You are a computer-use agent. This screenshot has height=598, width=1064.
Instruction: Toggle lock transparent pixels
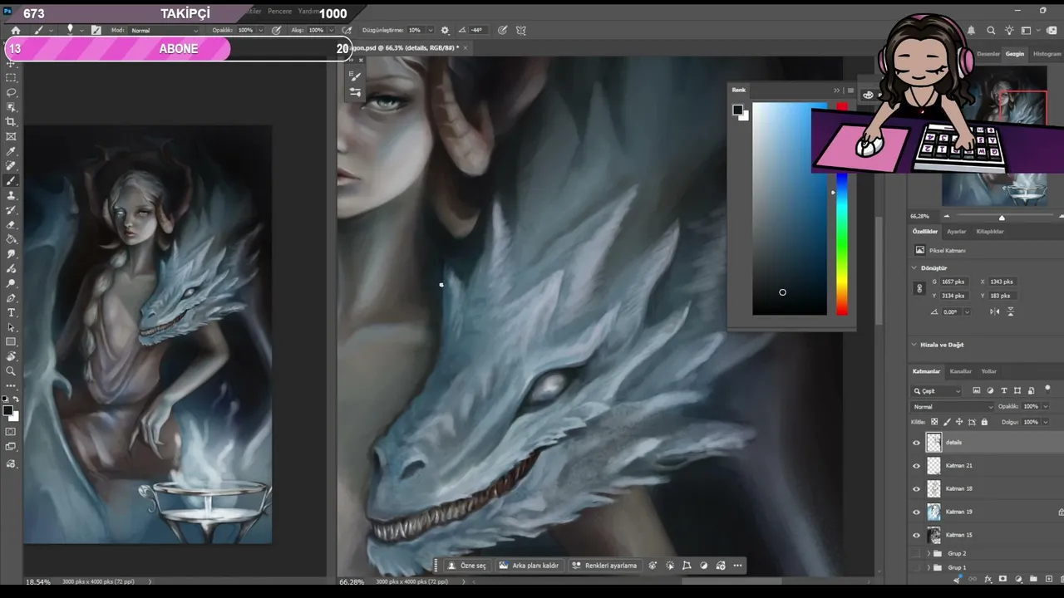pos(934,422)
